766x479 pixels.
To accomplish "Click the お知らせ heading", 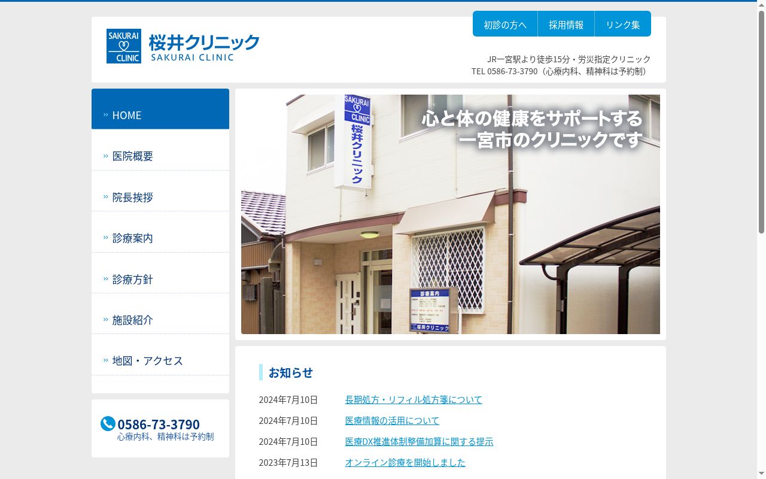I will [291, 372].
